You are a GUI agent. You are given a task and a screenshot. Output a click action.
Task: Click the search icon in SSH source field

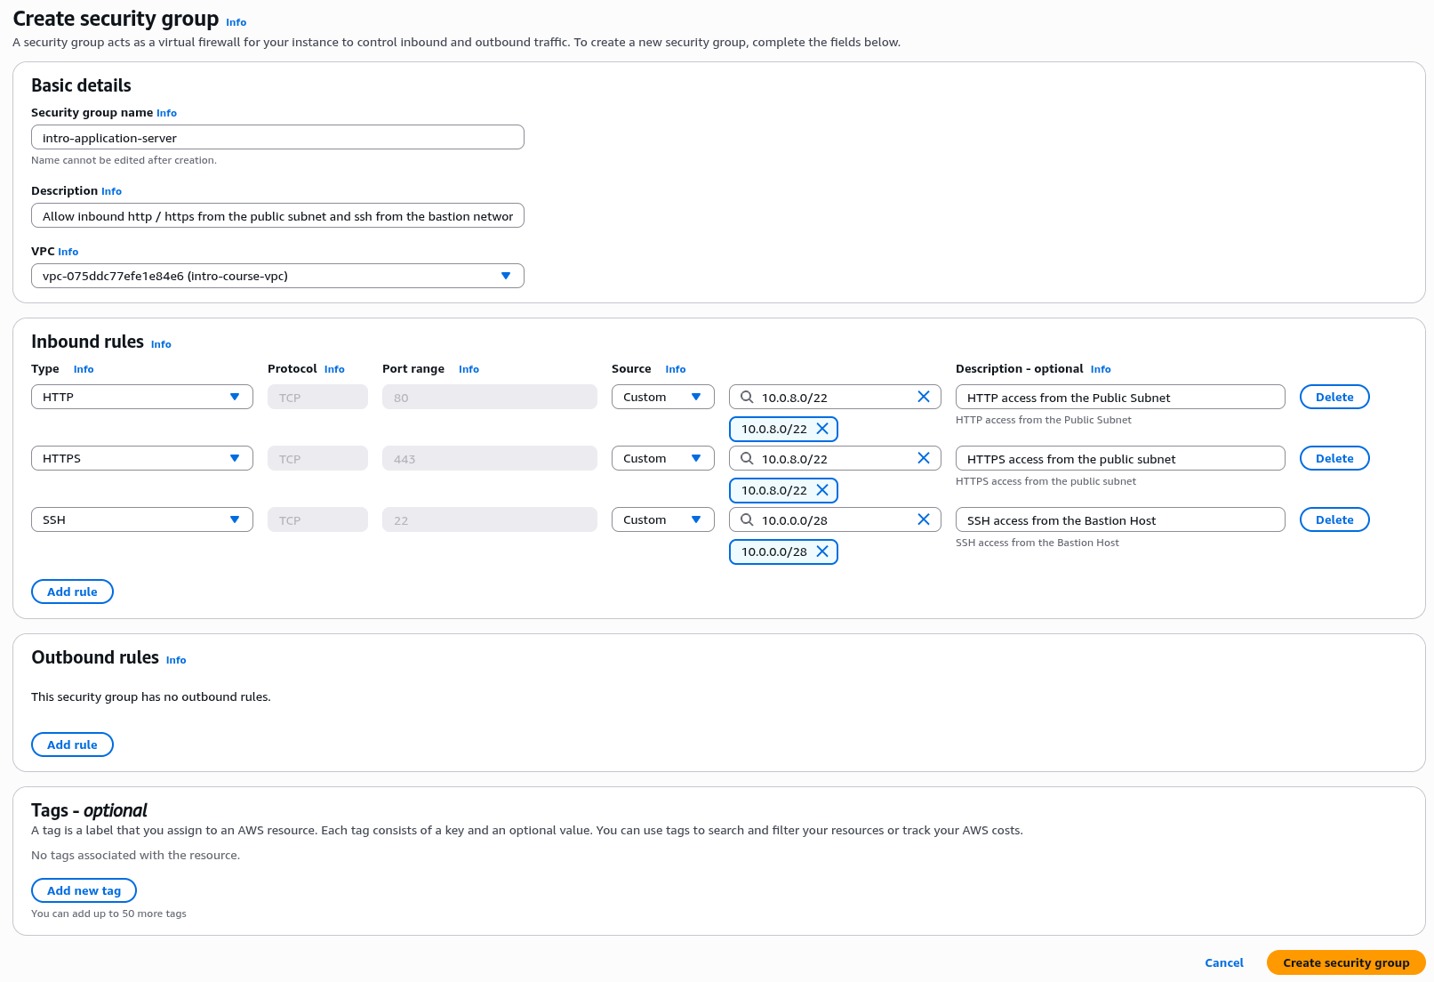[747, 519]
